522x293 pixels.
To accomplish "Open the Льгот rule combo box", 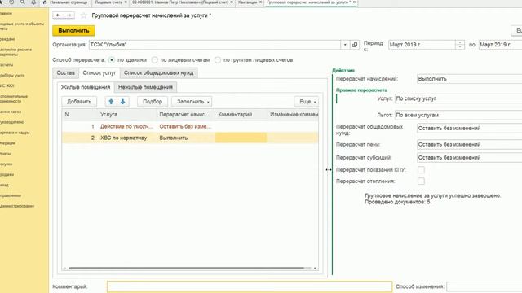I will click(458, 115).
